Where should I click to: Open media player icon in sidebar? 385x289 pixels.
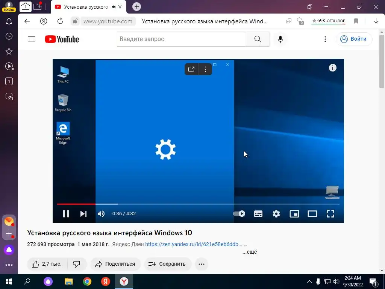coord(9,66)
